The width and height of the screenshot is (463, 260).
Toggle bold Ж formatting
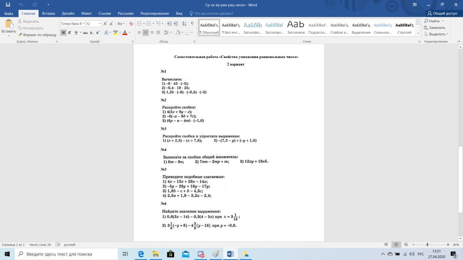(x=63, y=33)
